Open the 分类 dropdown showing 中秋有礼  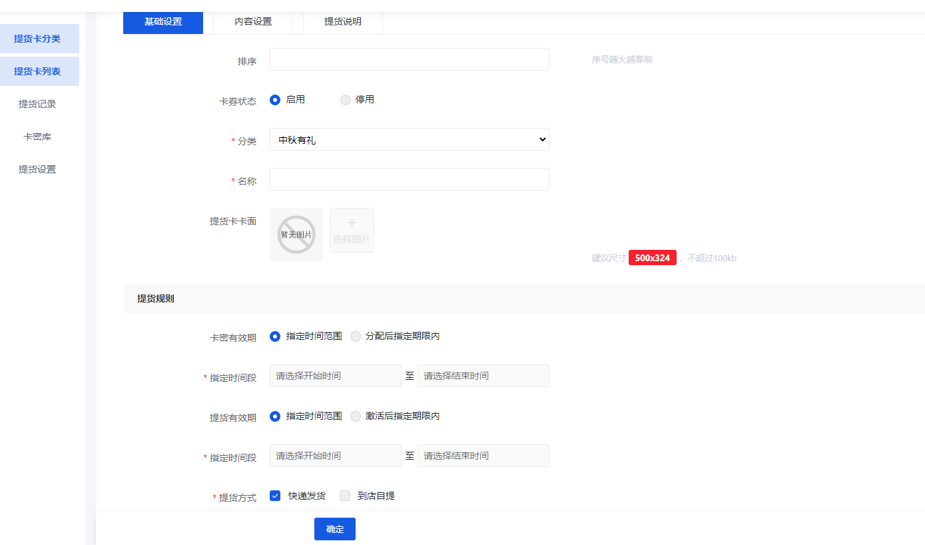point(409,139)
